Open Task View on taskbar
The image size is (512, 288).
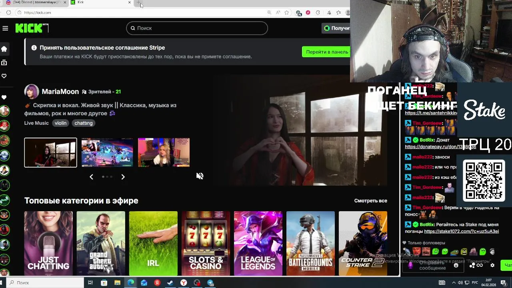pos(90,282)
